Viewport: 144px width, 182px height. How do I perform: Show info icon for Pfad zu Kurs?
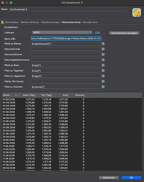pos(103,65)
